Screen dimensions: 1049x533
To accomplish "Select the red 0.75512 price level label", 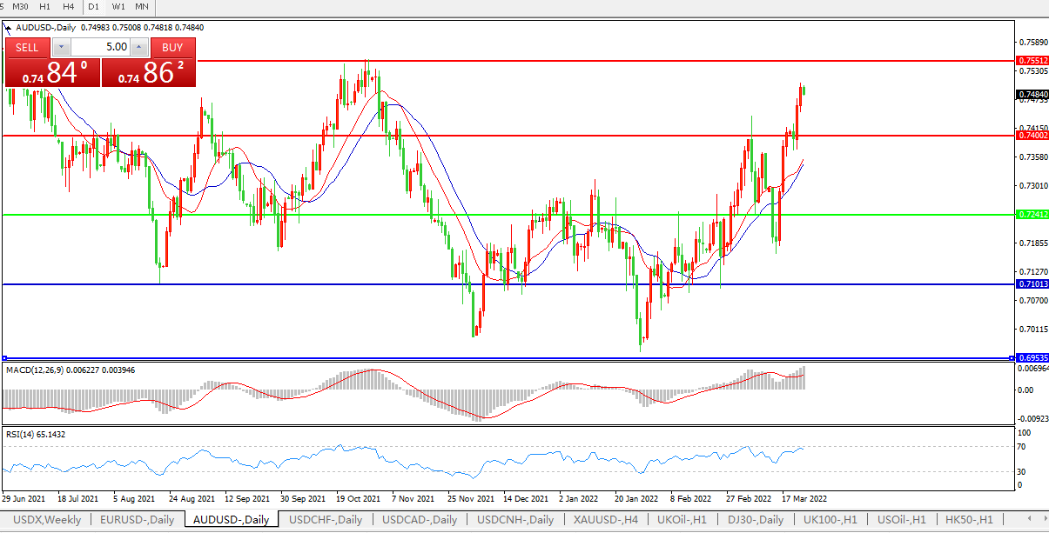I will 1032,61.
